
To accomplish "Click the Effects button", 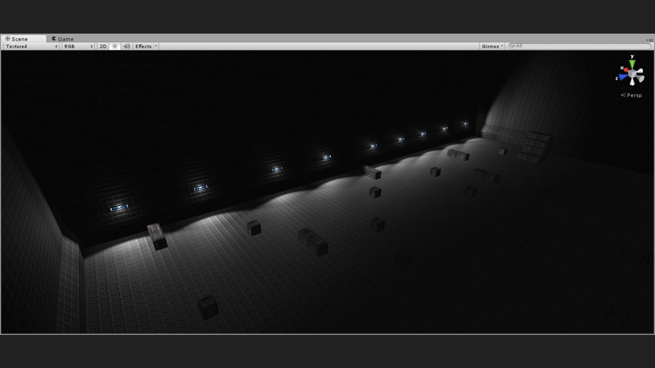I will (x=143, y=46).
